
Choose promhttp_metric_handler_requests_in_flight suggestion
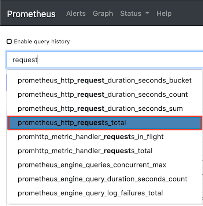pyautogui.click(x=105, y=137)
